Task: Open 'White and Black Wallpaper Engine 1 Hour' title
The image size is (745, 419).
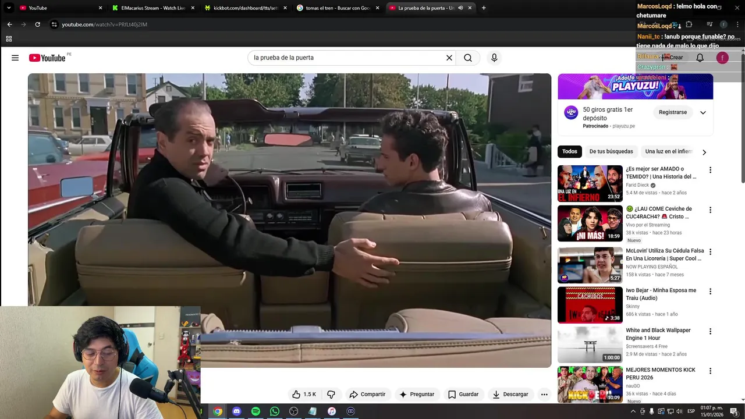Action: [x=658, y=334]
